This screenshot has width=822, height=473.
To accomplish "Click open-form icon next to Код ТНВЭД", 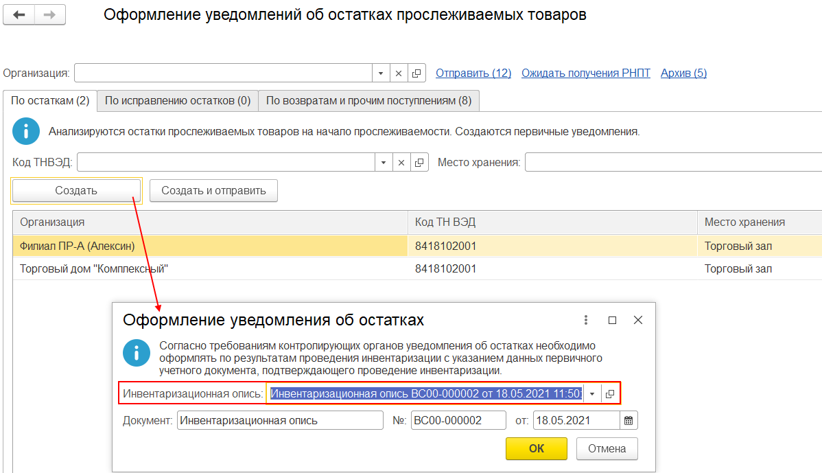I will [419, 163].
